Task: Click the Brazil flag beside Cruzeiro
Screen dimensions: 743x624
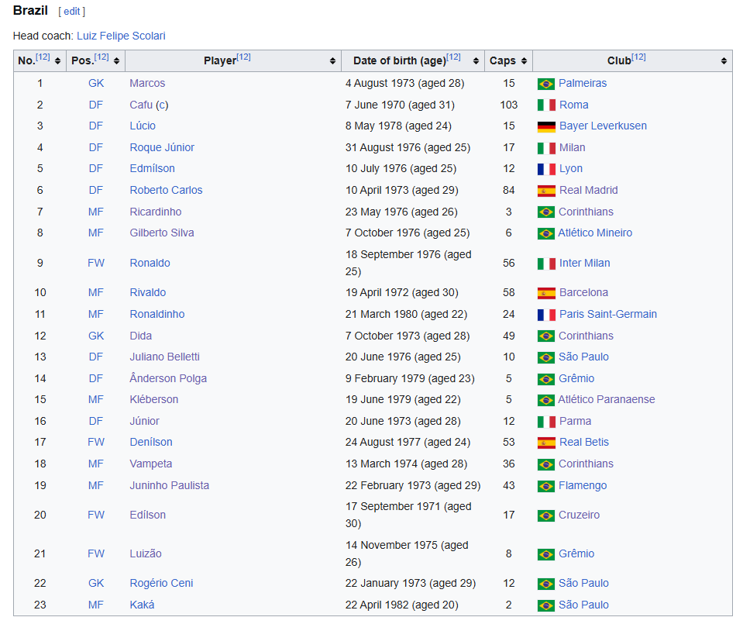Action: [546, 515]
